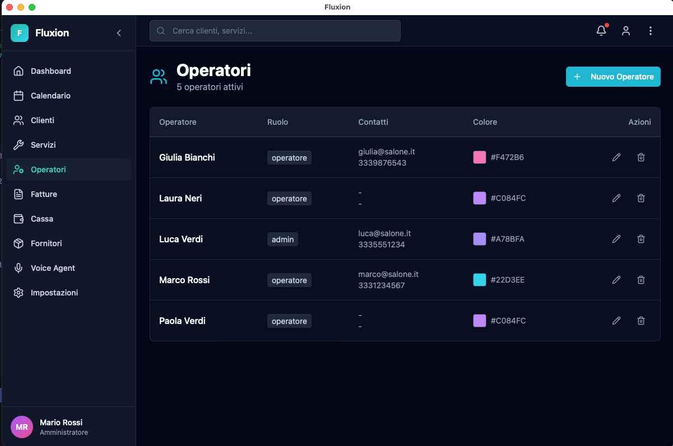Focus the Cerca clienti search field
This screenshot has height=446, width=673.
click(275, 31)
